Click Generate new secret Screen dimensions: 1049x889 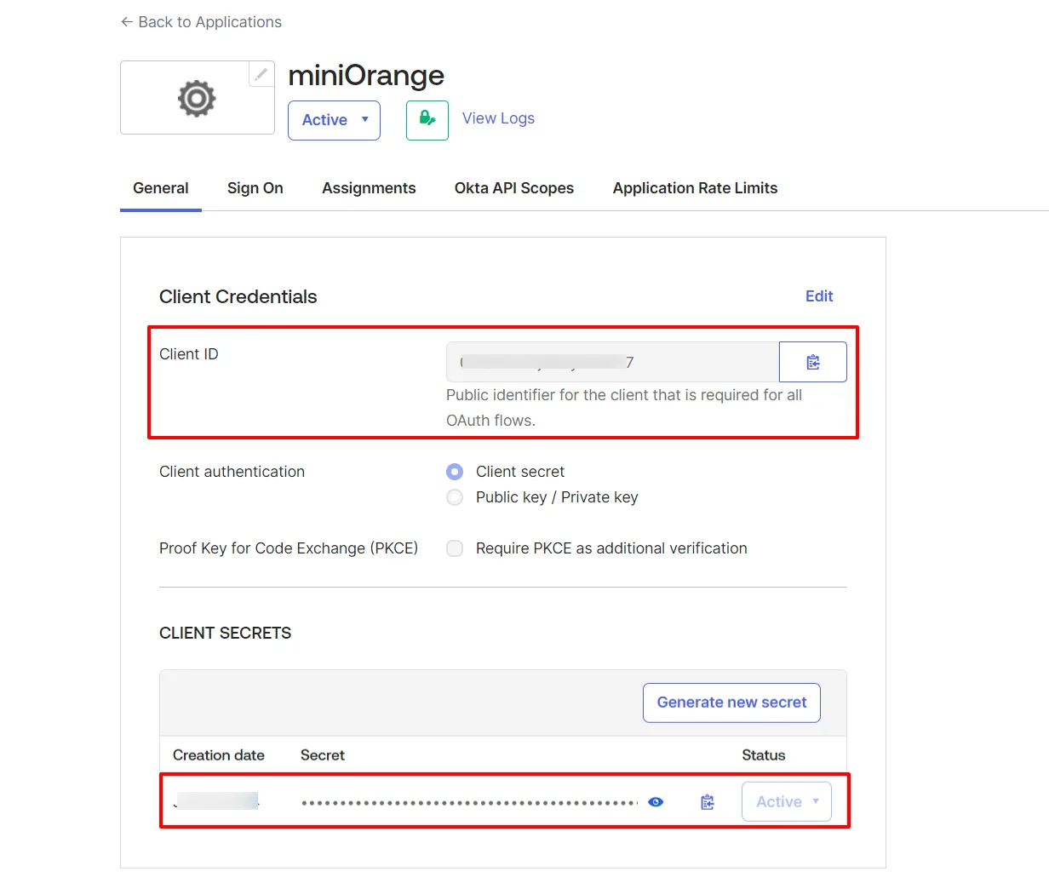731,703
